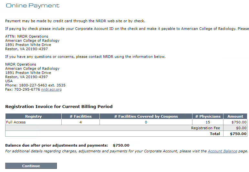The image size is (249, 172).
Task: Click the # Physicians column header
Action: 208,116
